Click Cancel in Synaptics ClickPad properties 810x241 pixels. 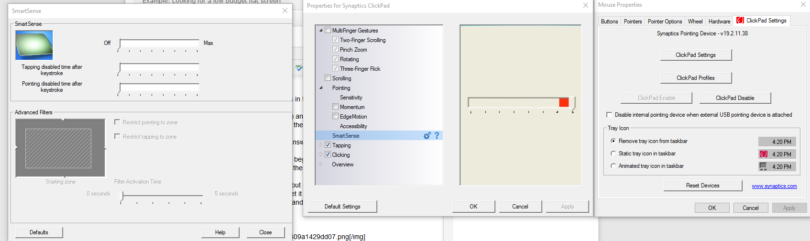520,207
